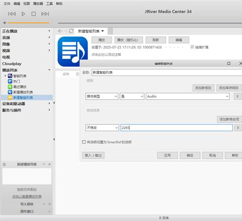Expand the 图像 section arrow
Image resolution: width=242 pixels, height=221 pixels.
[49, 44]
